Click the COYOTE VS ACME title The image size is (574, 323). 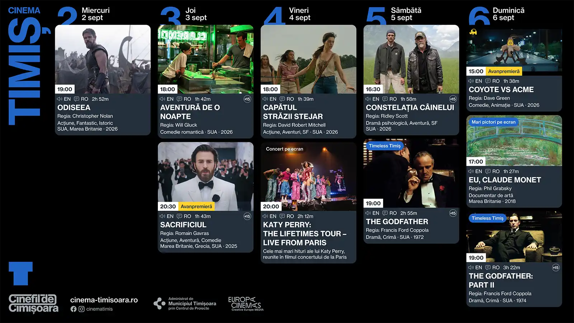[501, 90]
